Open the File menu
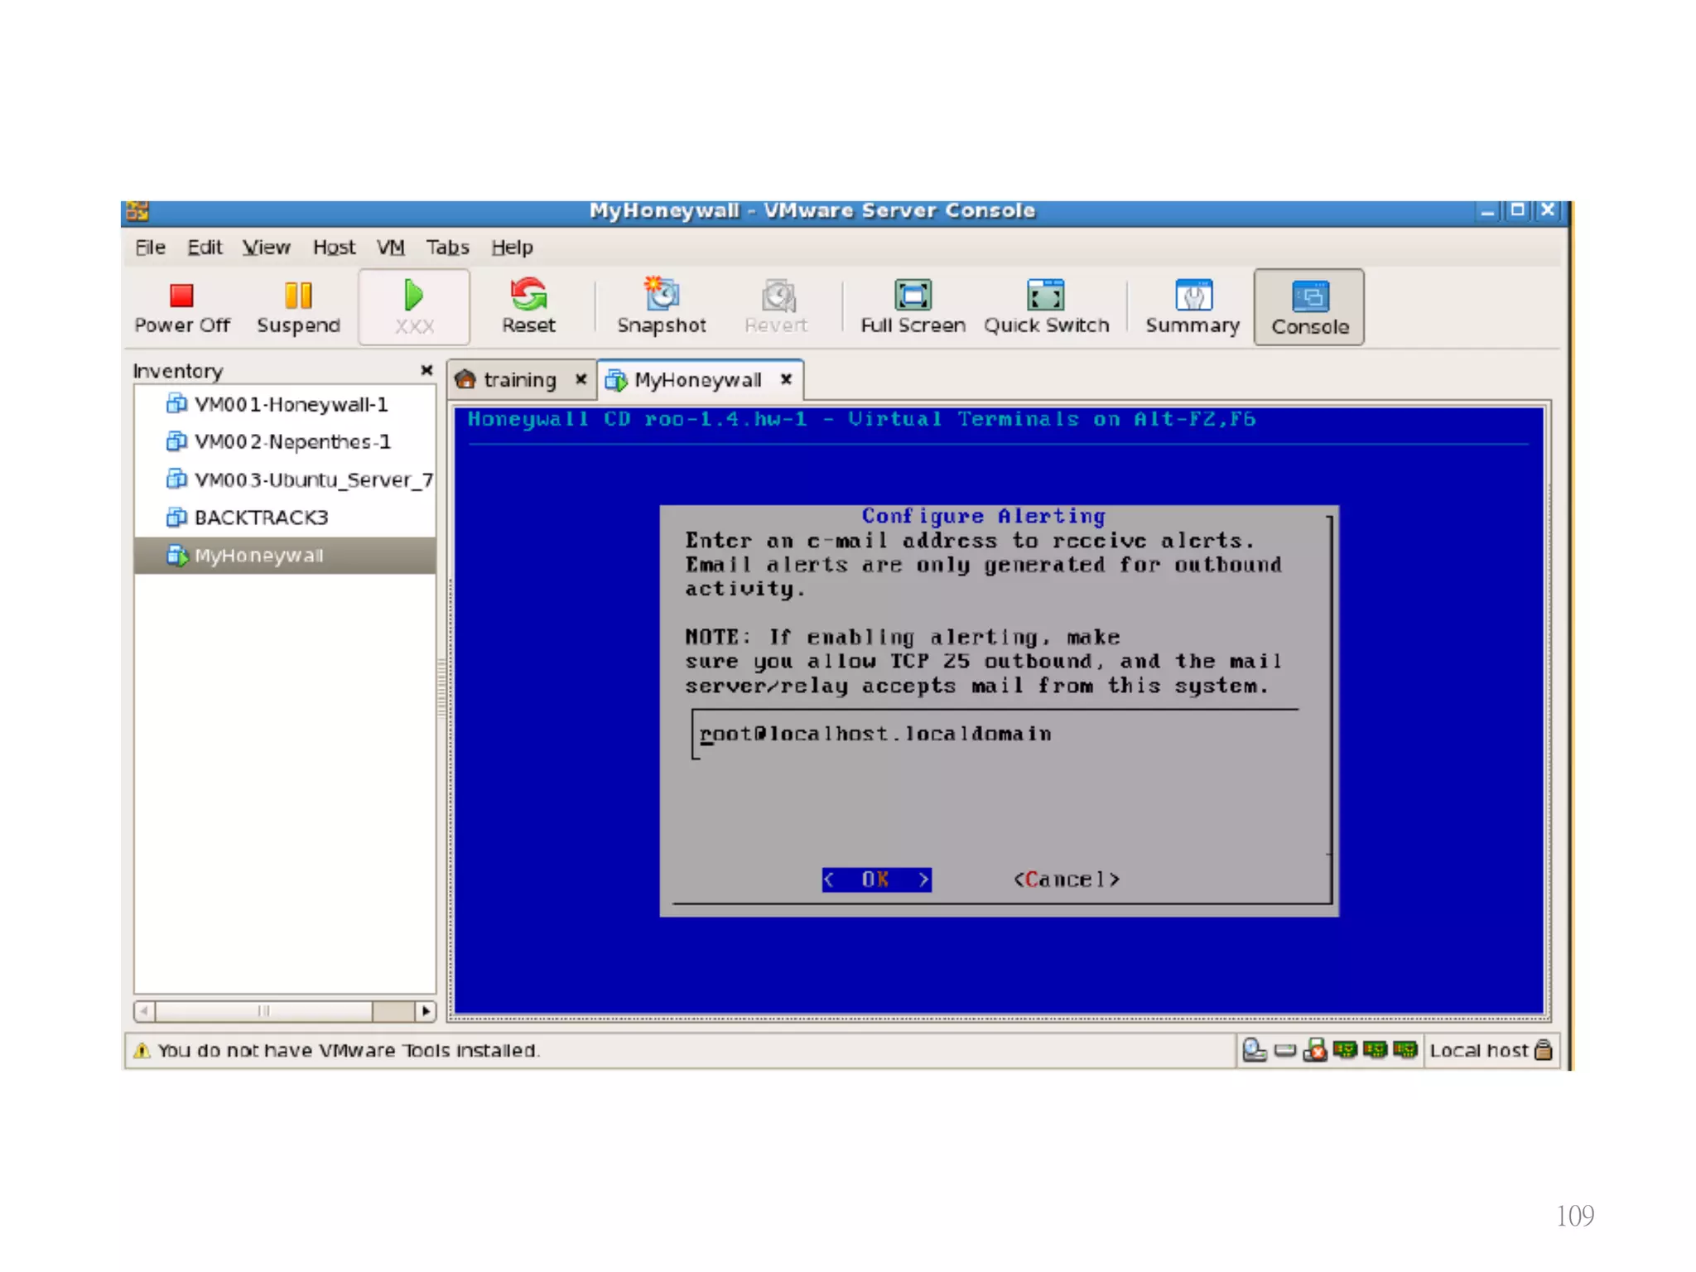The image size is (1696, 1272). click(150, 248)
